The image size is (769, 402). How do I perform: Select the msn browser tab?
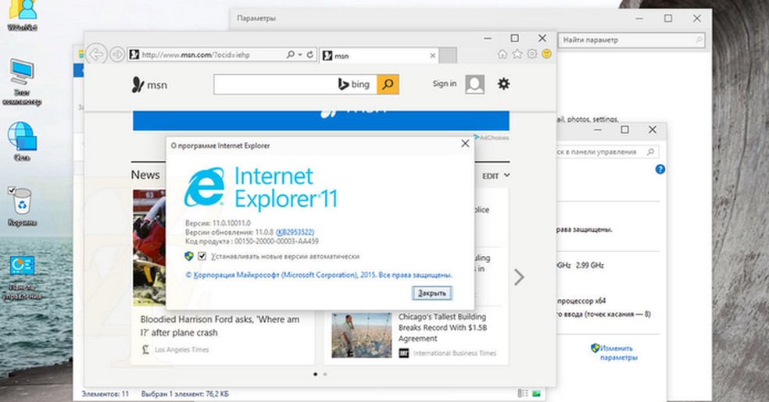(x=374, y=56)
